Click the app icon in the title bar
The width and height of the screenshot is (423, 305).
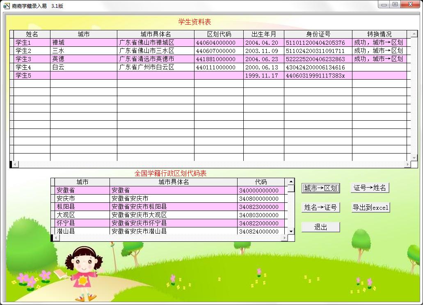pos(6,6)
